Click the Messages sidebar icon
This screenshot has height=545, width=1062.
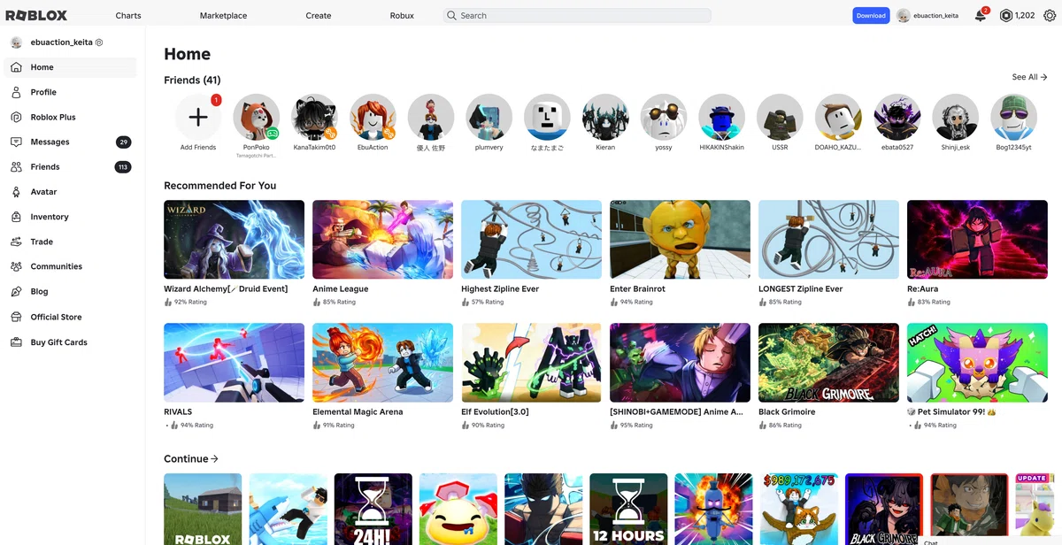[16, 142]
